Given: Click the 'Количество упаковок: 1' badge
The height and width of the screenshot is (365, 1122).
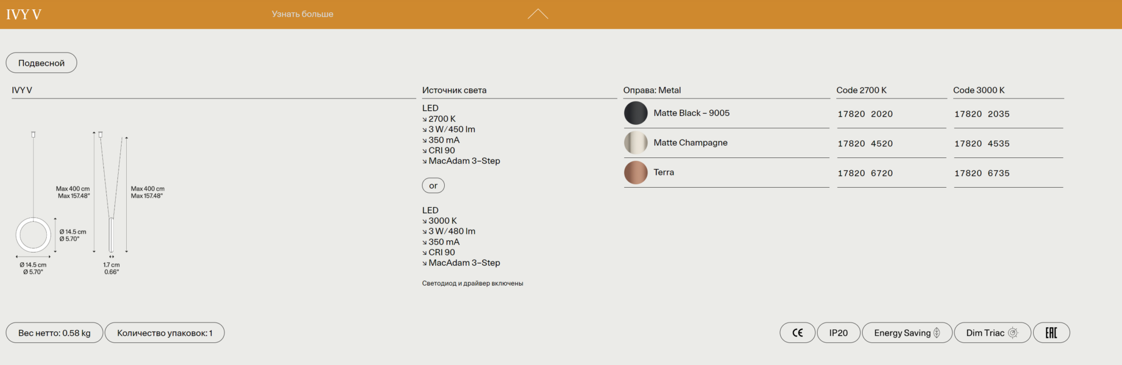Looking at the screenshot, I should pos(164,333).
